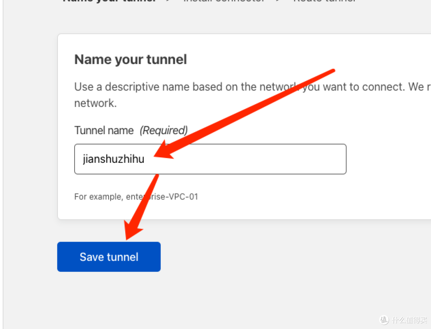Click the arrow separator before Install connector
The image size is (431, 329).
(x=169, y=1)
